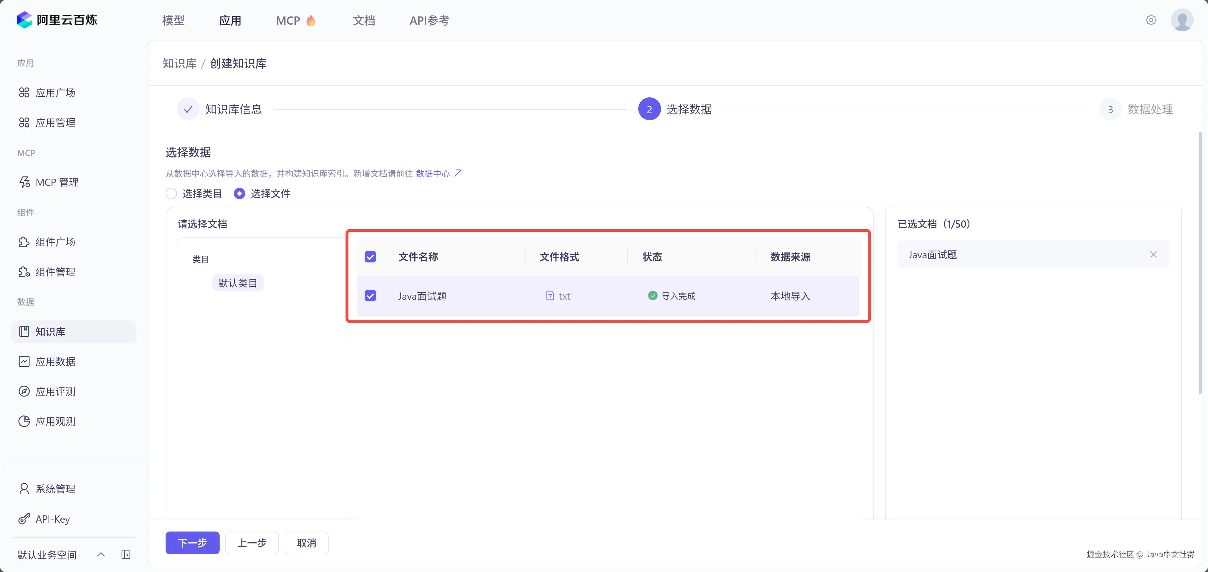Open 组件广场 from the sidebar
This screenshot has height=572, width=1208.
pyautogui.click(x=55, y=242)
